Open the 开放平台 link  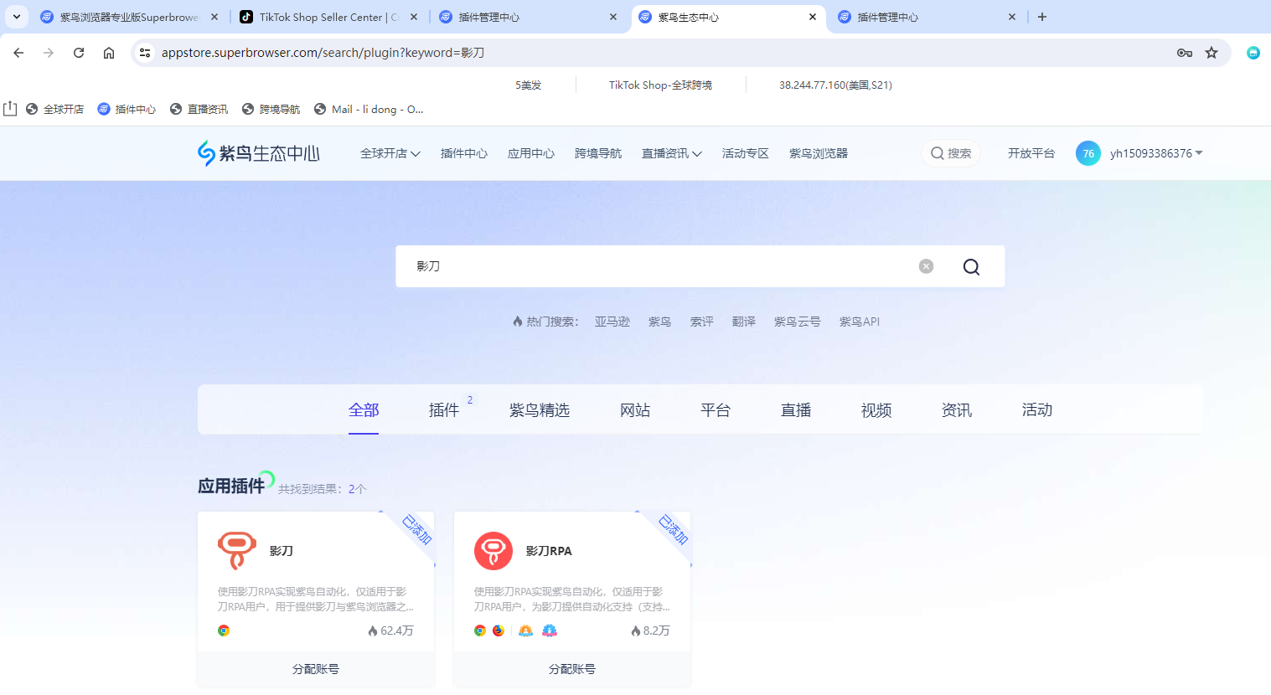coord(1031,153)
